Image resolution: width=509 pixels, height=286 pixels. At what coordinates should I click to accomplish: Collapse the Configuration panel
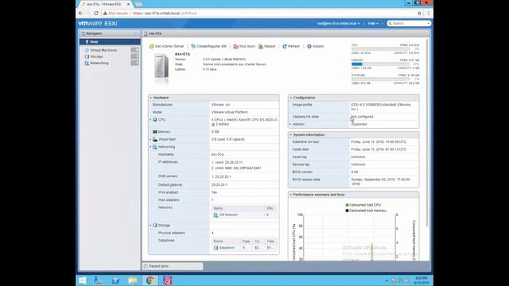[291, 98]
